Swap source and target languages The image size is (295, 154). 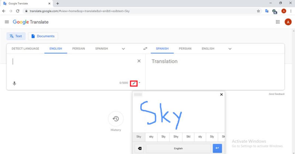click(x=145, y=49)
